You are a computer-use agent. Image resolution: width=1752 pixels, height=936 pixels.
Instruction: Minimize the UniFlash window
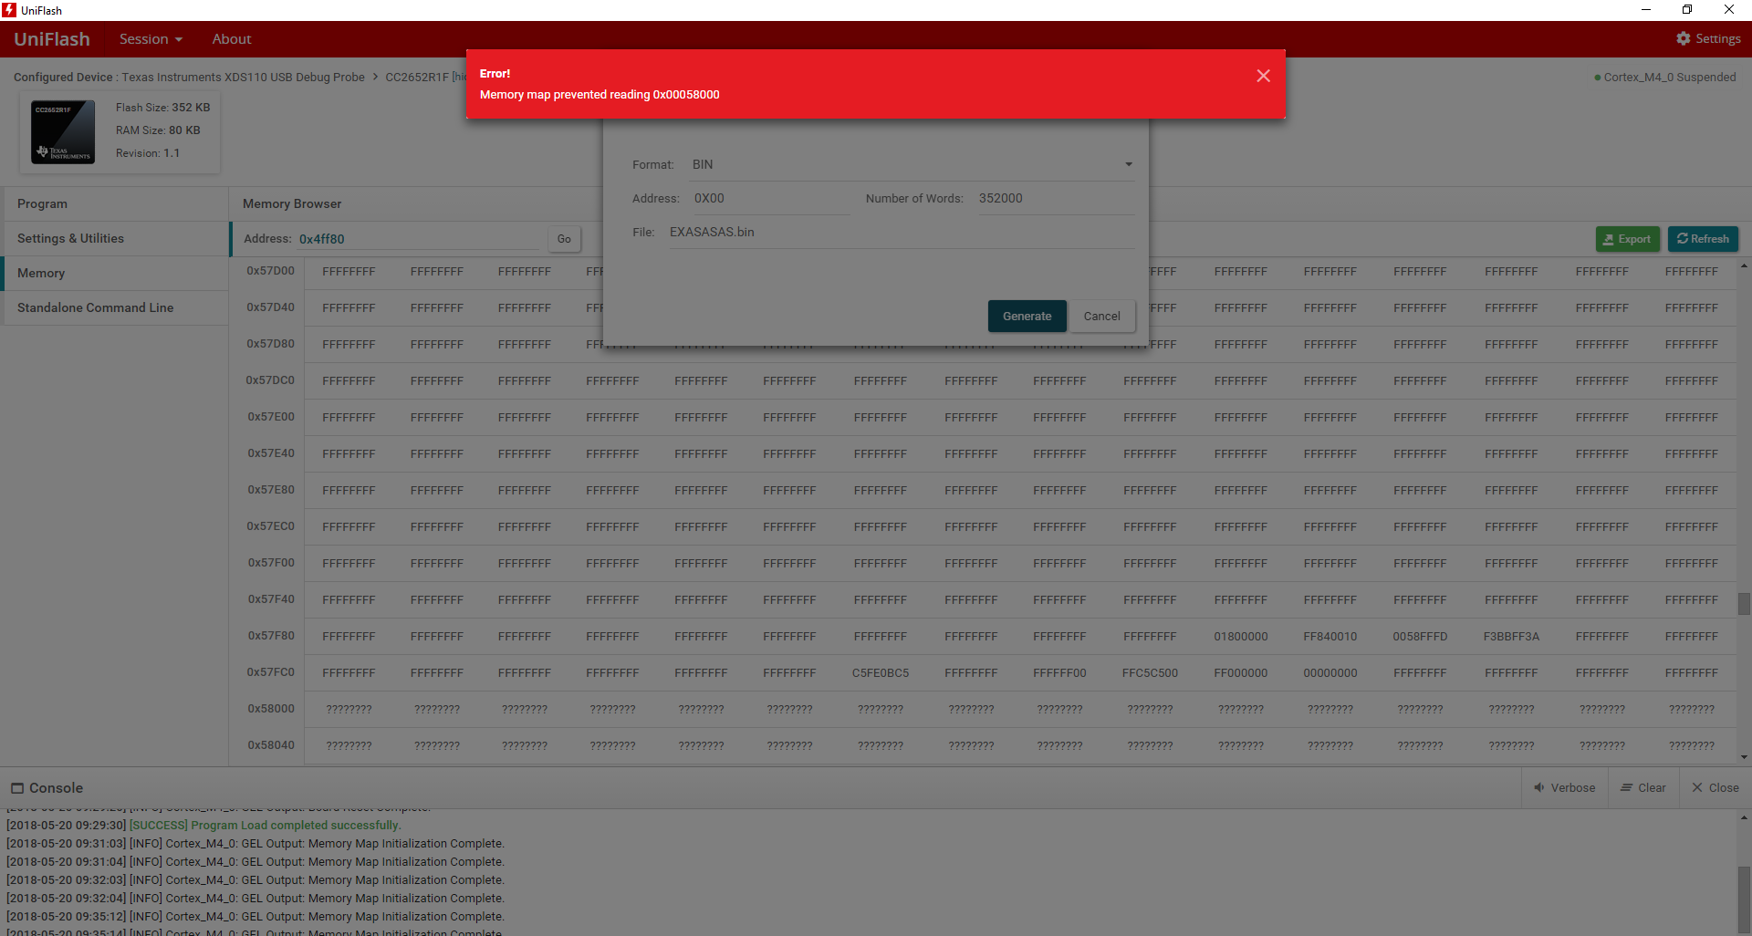pyautogui.click(x=1646, y=10)
